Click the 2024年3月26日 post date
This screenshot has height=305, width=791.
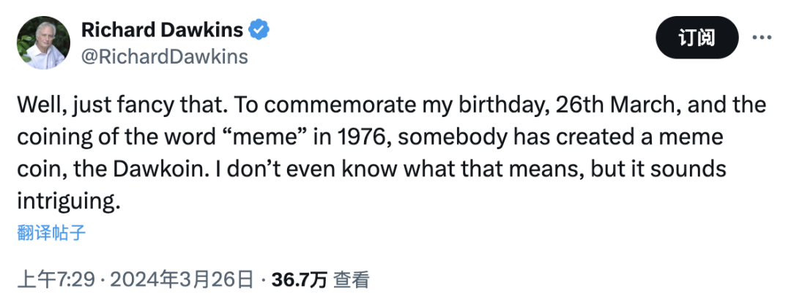pyautogui.click(x=182, y=279)
